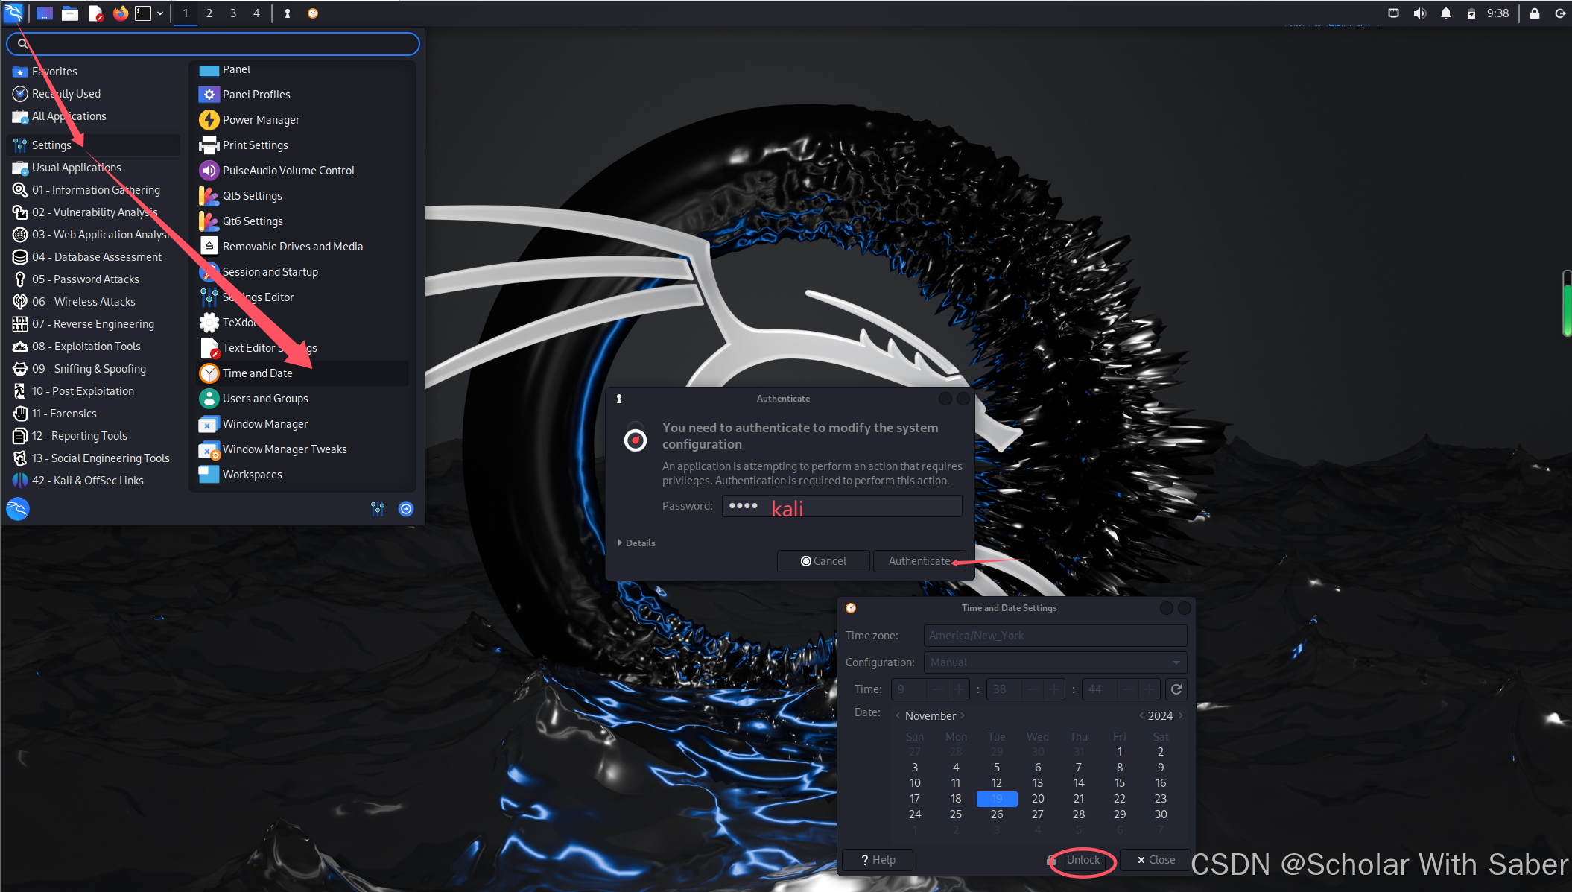Open the file manager panel icon
The width and height of the screenshot is (1572, 892).
tap(70, 13)
